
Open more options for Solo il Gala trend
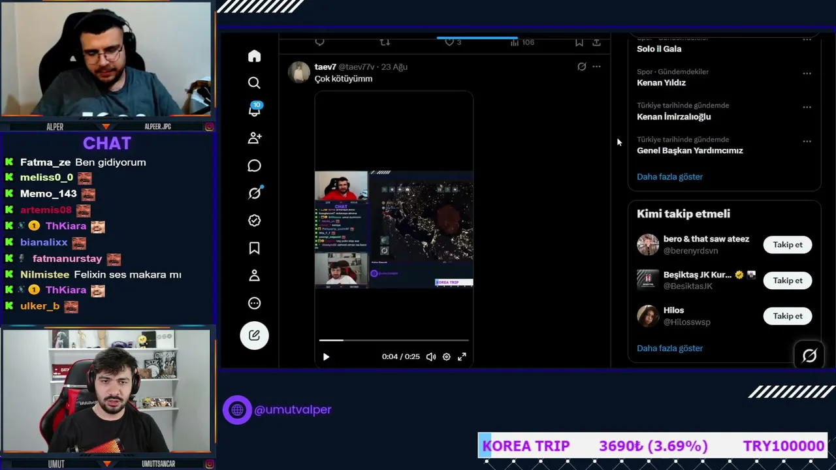point(807,40)
